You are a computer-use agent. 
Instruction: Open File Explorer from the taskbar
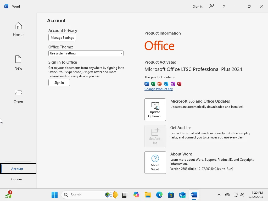148,195
